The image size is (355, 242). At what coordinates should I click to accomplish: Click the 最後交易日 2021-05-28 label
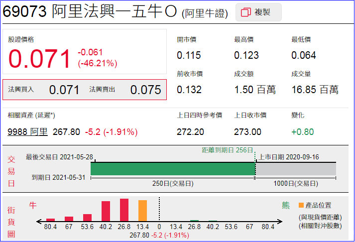(60, 157)
